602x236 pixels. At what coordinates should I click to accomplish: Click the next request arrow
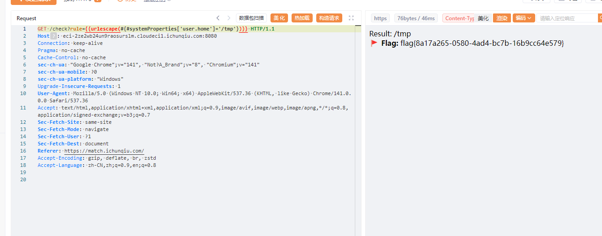point(229,18)
